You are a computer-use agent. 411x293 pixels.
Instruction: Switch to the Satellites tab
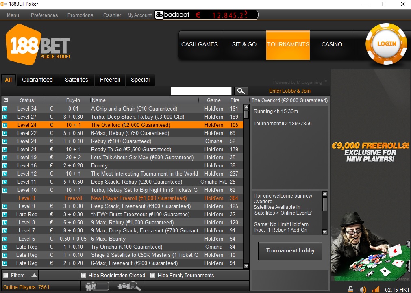76,80
